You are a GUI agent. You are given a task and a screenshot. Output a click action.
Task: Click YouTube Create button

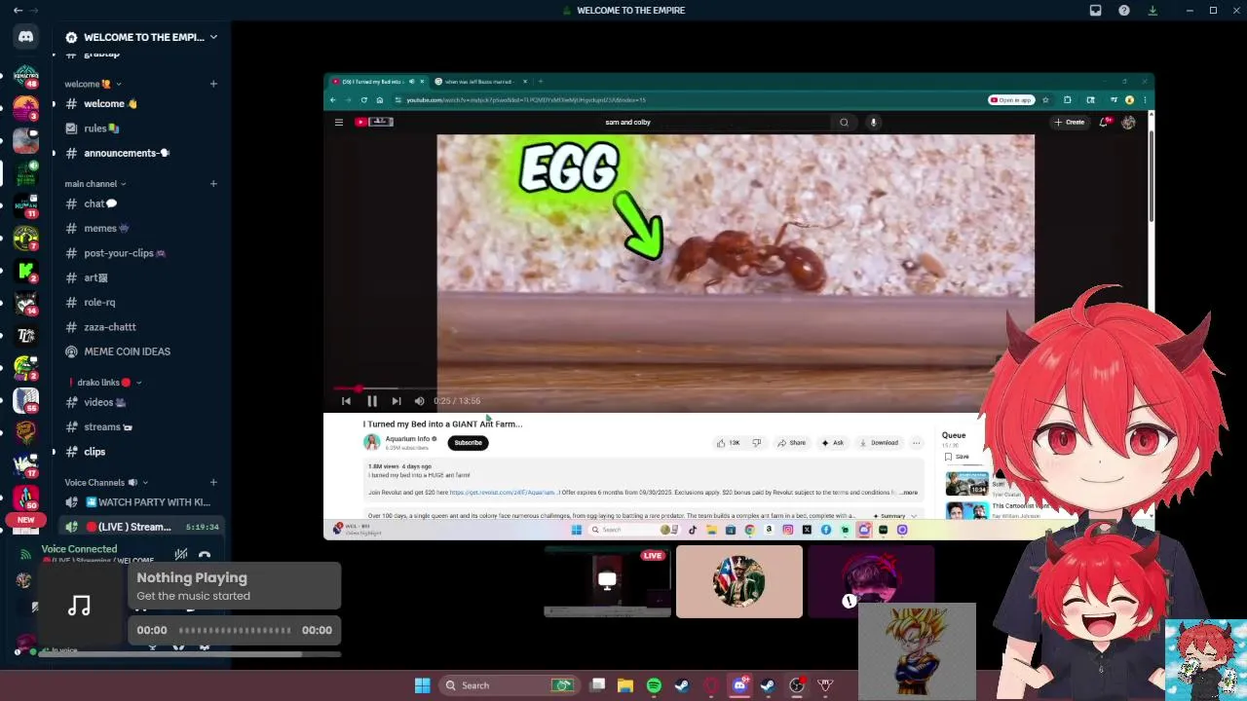coord(1069,122)
